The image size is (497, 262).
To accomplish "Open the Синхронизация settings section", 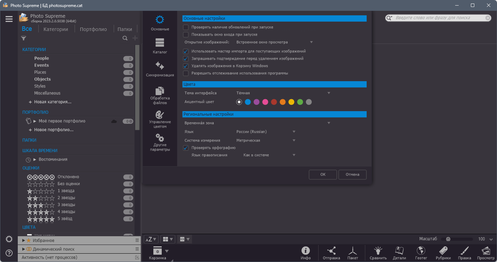I will click(160, 69).
